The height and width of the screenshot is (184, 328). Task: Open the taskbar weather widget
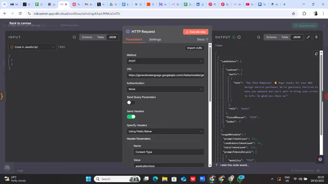click(15, 179)
